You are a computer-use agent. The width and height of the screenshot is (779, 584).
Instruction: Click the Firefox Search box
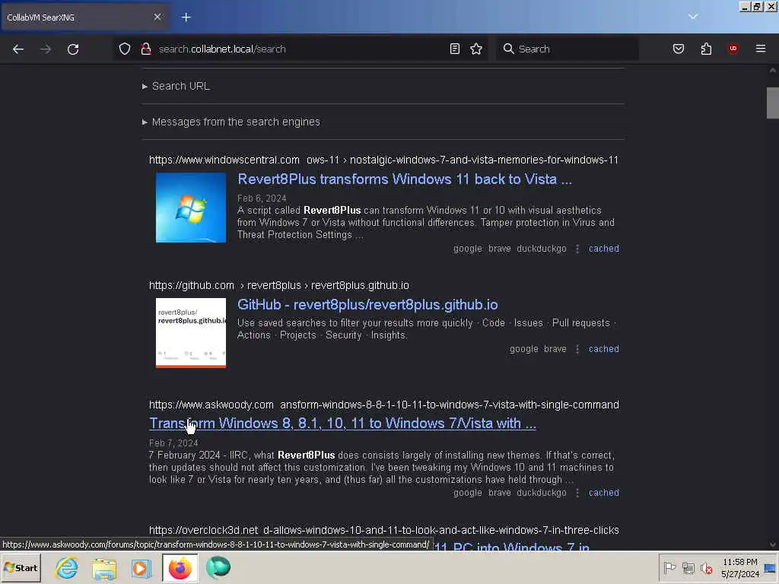(568, 49)
